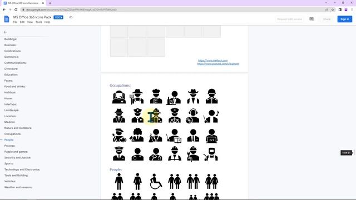Select the DJ with headphones icon
Screen dimensions: 356x200
(x=192, y=116)
